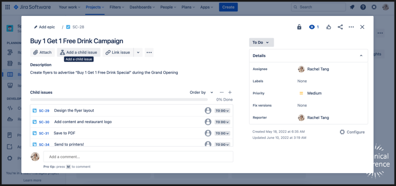Open child issue SC-31
Image resolution: width=396 pixels, height=186 pixels.
[x=44, y=133]
